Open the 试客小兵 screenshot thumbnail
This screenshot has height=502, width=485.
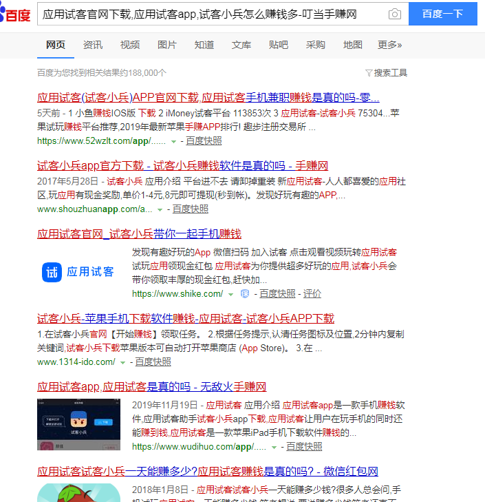pyautogui.click(x=78, y=424)
